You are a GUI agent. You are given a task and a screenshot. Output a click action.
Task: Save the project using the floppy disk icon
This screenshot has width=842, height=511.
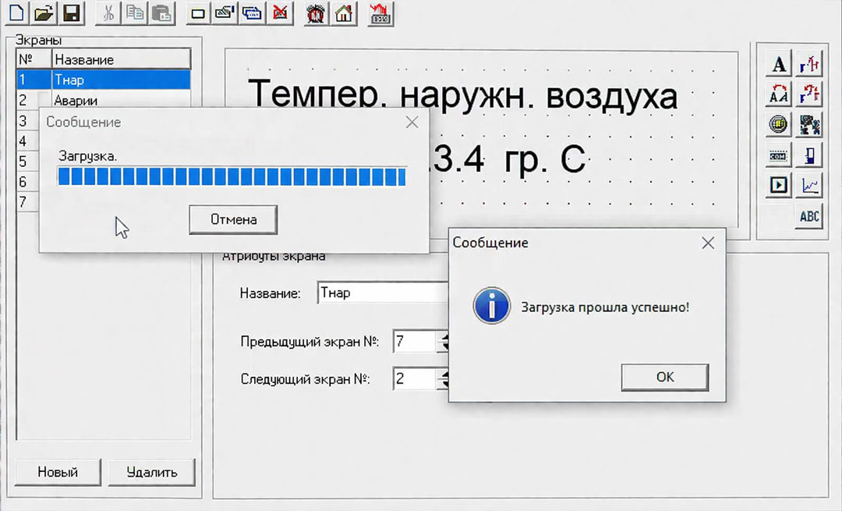coord(71,13)
